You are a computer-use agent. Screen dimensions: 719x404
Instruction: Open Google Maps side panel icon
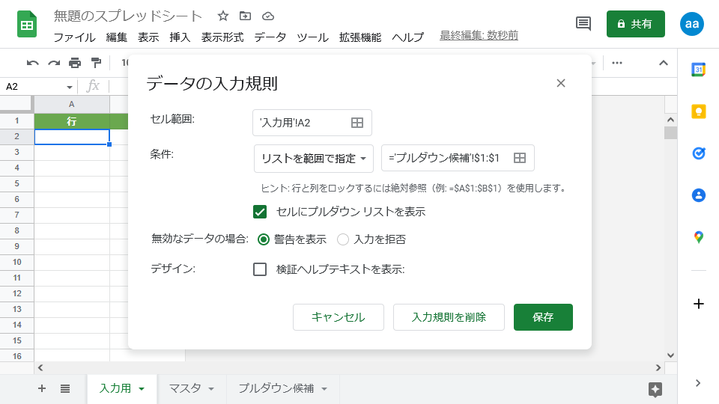[x=698, y=237]
